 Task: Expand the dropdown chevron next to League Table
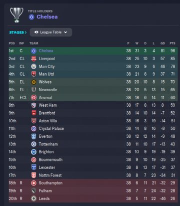click(65, 32)
